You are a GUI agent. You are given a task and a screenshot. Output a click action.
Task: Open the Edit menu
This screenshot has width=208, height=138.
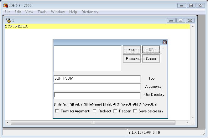pos(18,12)
